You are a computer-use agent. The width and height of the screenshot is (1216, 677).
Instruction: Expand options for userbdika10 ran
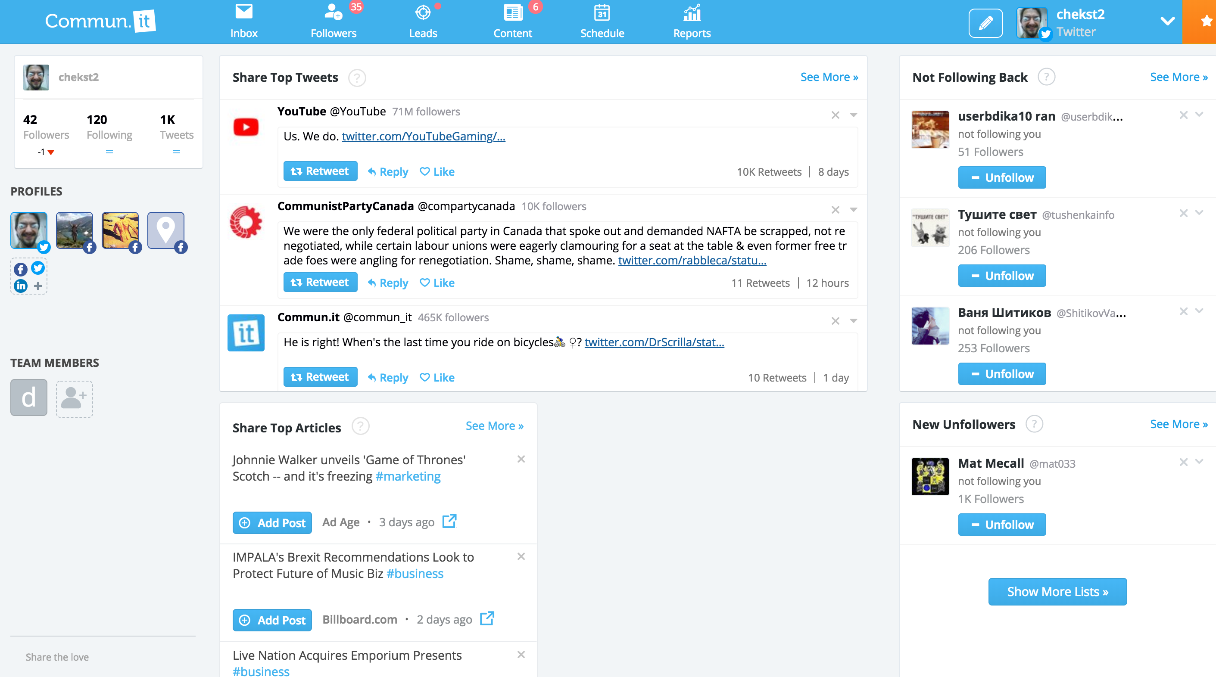1199,115
